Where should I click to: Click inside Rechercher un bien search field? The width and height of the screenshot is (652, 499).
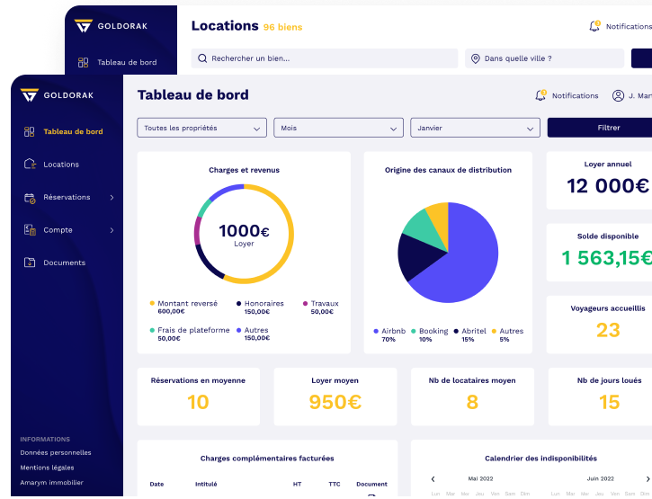(x=325, y=58)
